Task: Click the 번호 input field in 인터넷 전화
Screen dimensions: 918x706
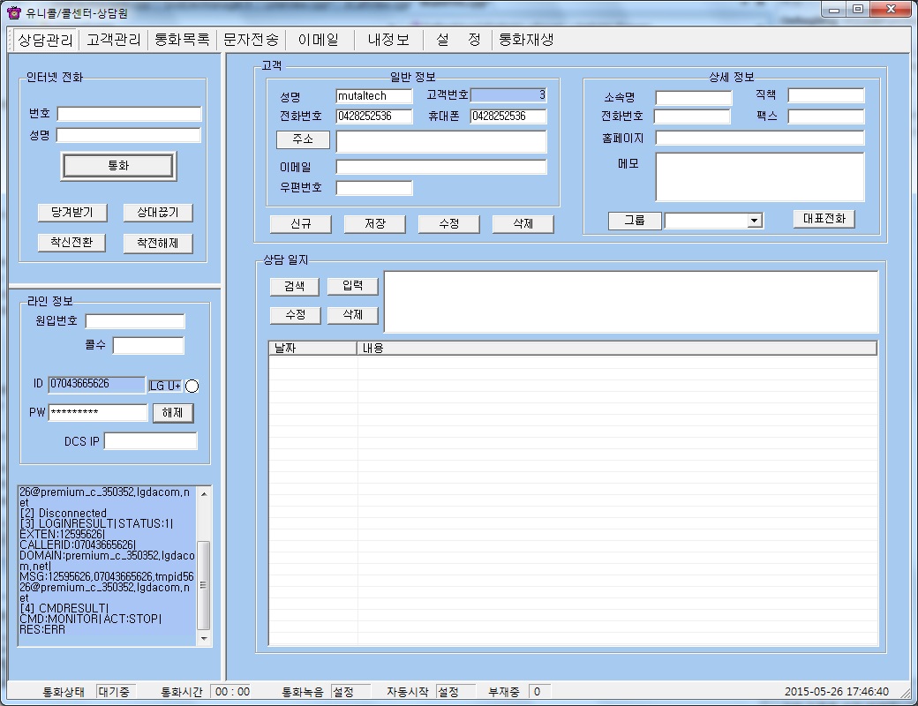Action: click(129, 114)
